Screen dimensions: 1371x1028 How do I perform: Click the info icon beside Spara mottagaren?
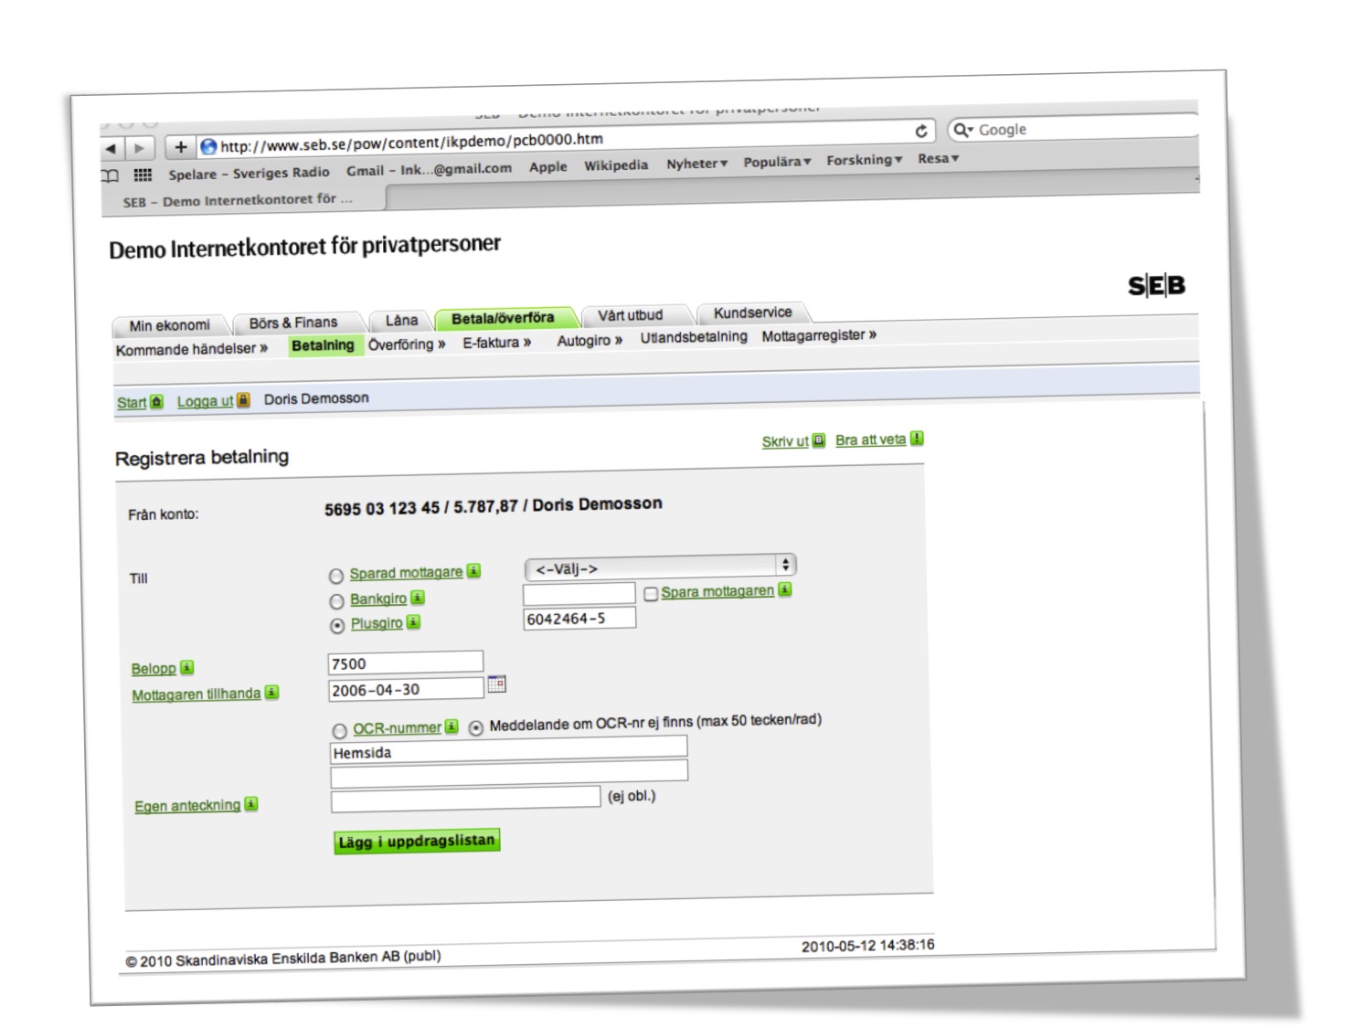pos(785,589)
